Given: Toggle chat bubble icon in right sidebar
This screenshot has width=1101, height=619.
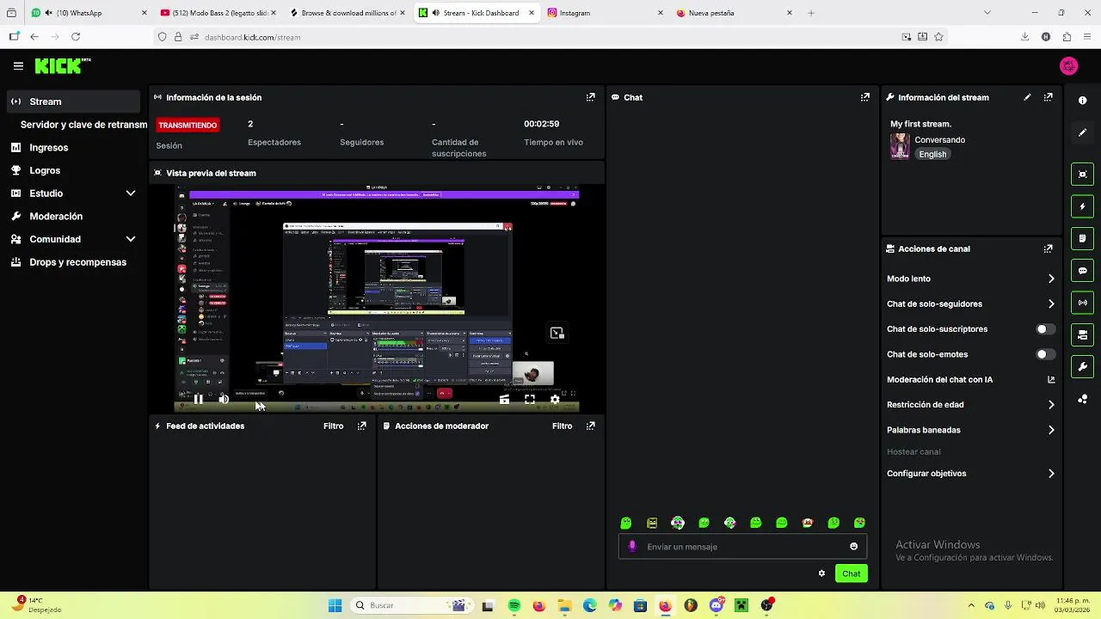Looking at the screenshot, I should [x=1082, y=271].
